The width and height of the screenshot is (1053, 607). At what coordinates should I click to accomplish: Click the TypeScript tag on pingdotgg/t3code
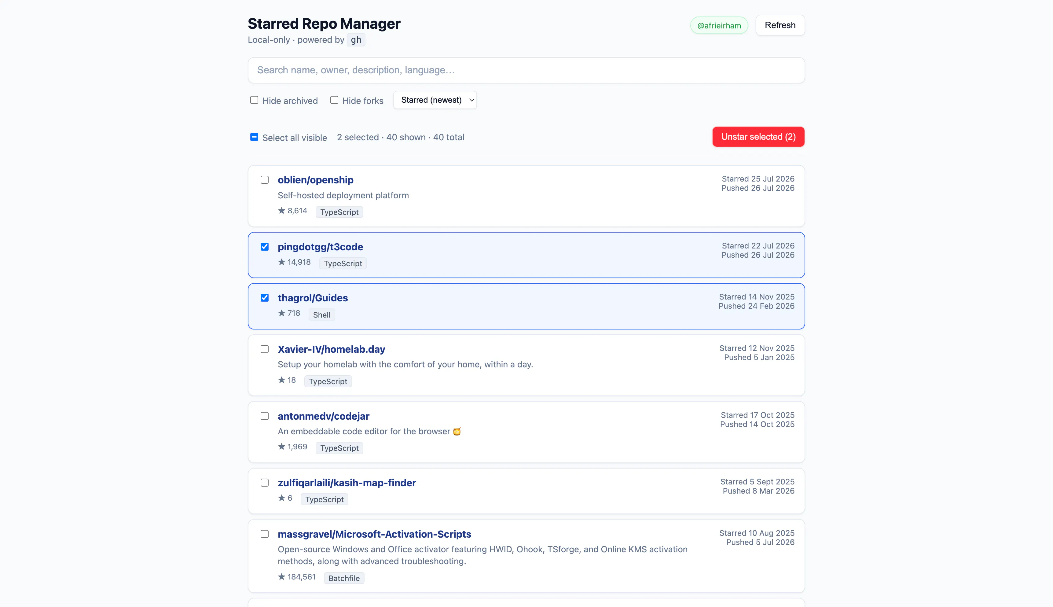[343, 263]
